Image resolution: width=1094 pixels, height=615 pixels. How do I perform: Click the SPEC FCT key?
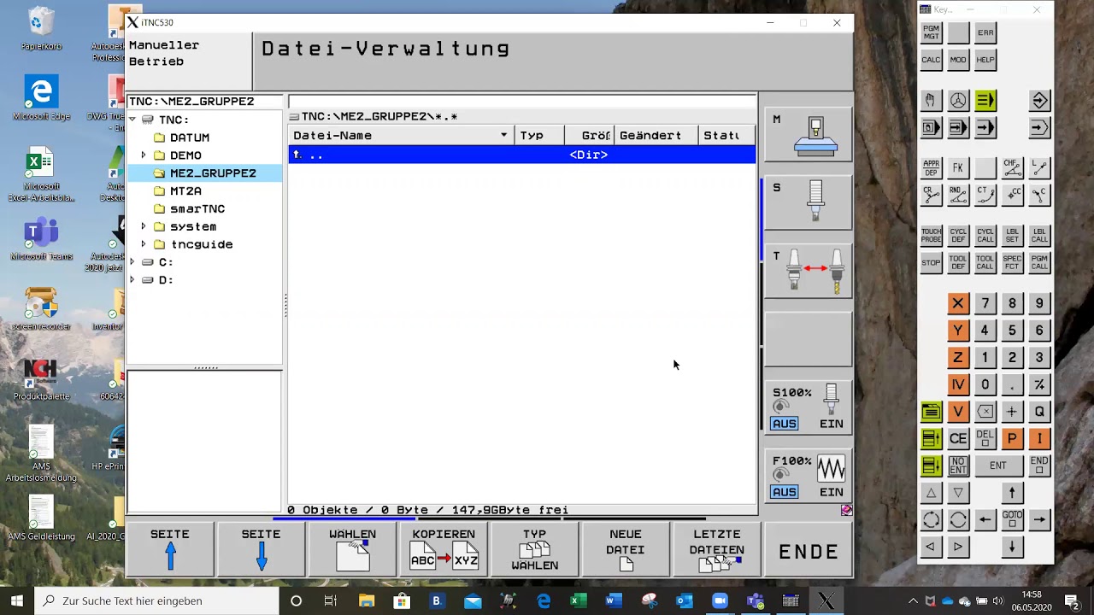point(1012,263)
